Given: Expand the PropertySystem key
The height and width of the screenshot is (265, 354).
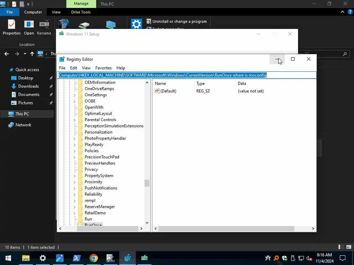Looking at the screenshot, I should tap(75, 176).
